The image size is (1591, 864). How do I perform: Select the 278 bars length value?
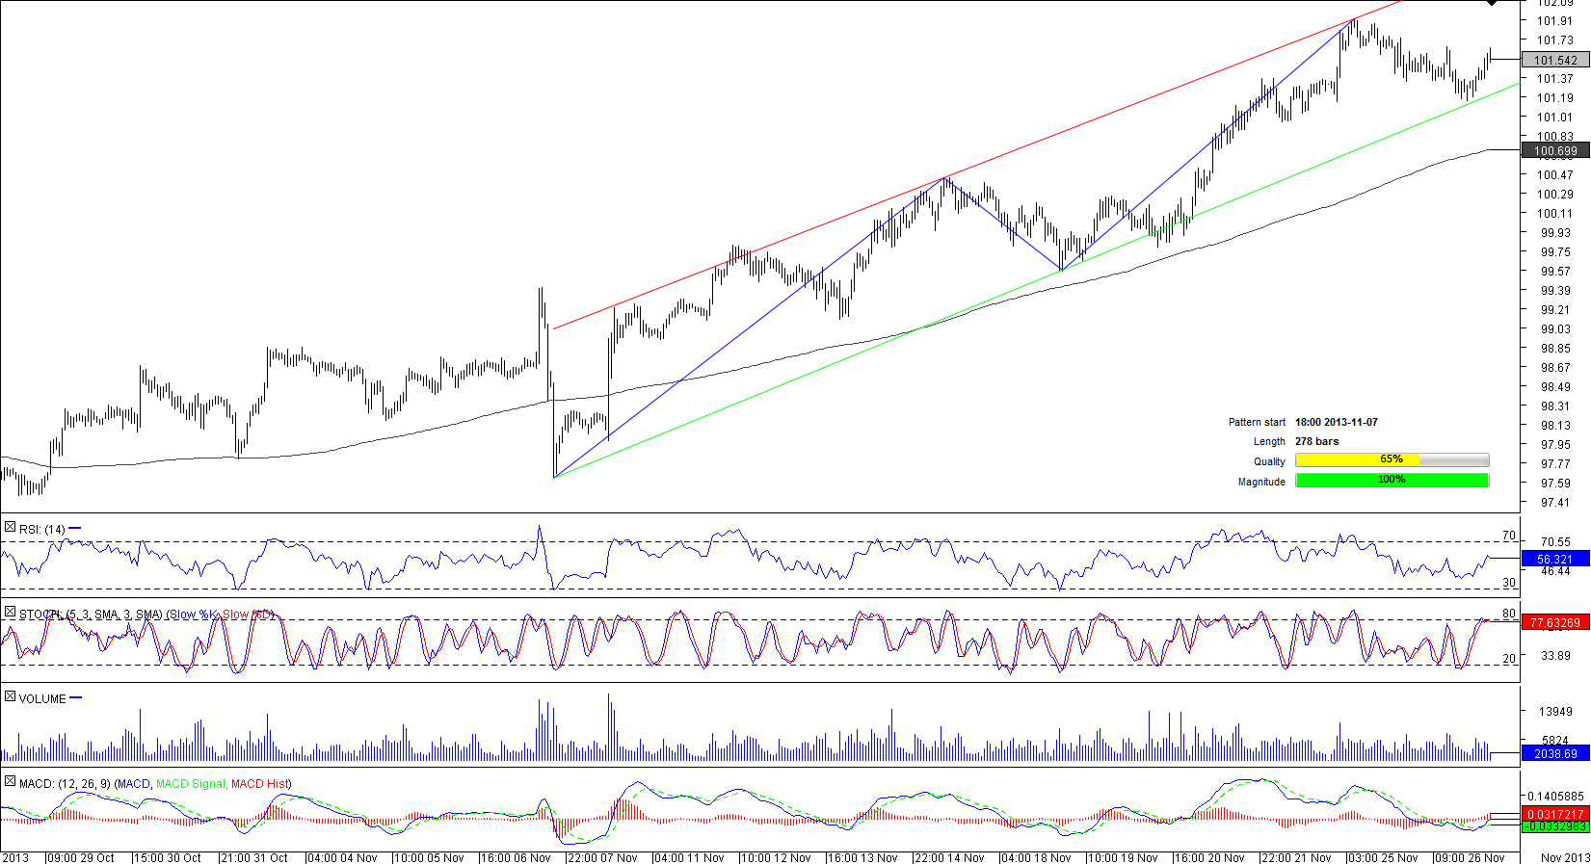[1317, 441]
